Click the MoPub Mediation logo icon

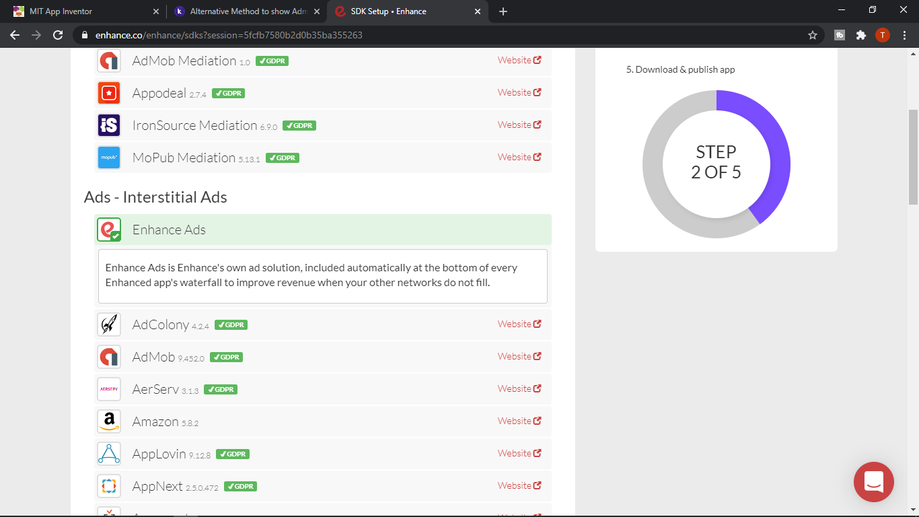coord(109,158)
